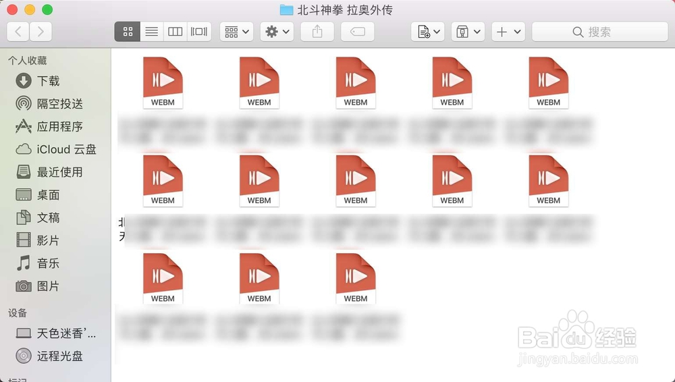Open the gear action menu
Viewport: 675px width, 382px height.
[x=277, y=32]
